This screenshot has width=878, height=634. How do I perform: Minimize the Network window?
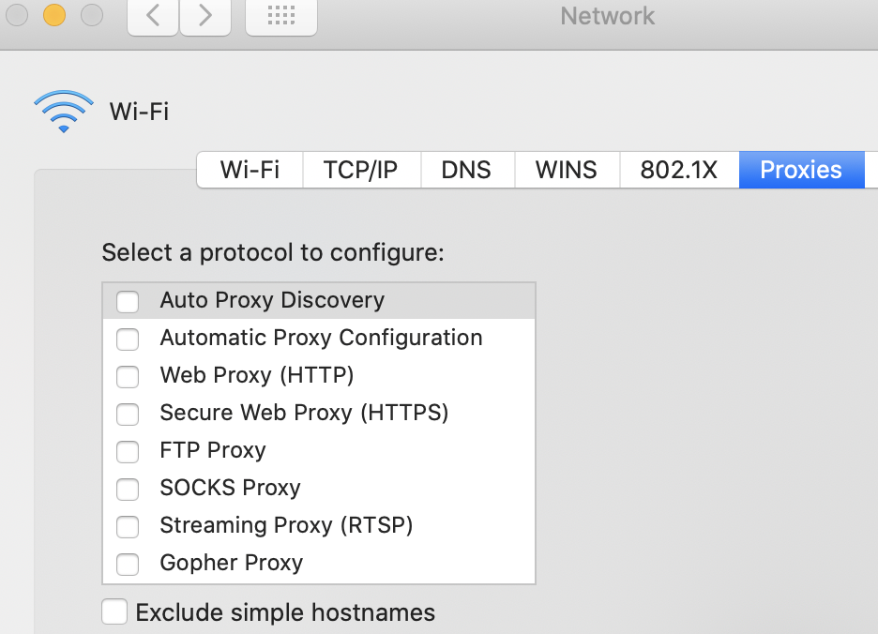[53, 15]
